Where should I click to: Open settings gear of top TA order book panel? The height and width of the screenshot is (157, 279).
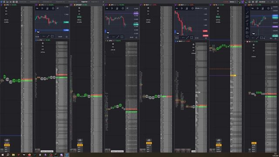(x=218, y=8)
